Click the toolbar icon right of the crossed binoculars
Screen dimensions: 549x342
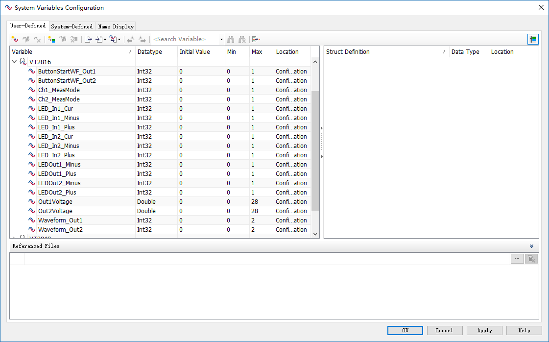click(x=256, y=39)
